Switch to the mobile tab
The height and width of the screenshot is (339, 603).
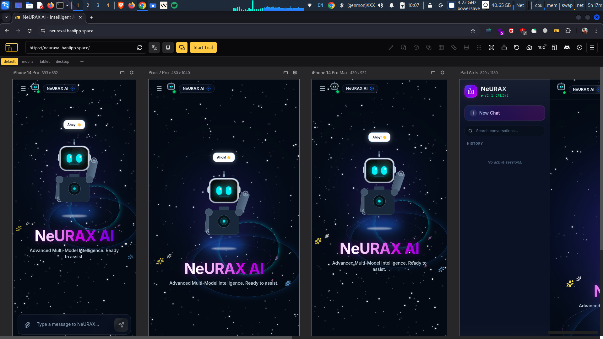point(28,62)
